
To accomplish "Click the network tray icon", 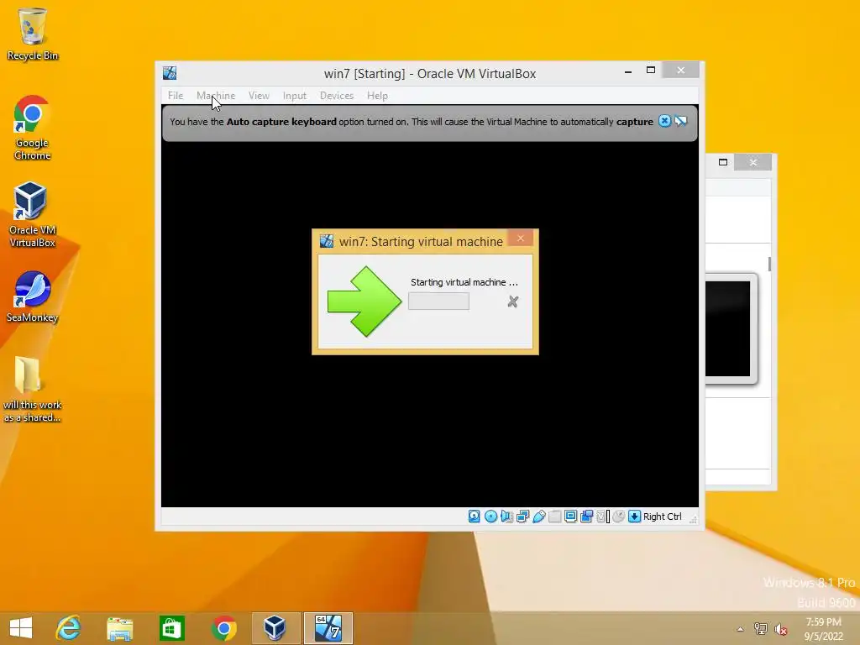I will coord(761,629).
